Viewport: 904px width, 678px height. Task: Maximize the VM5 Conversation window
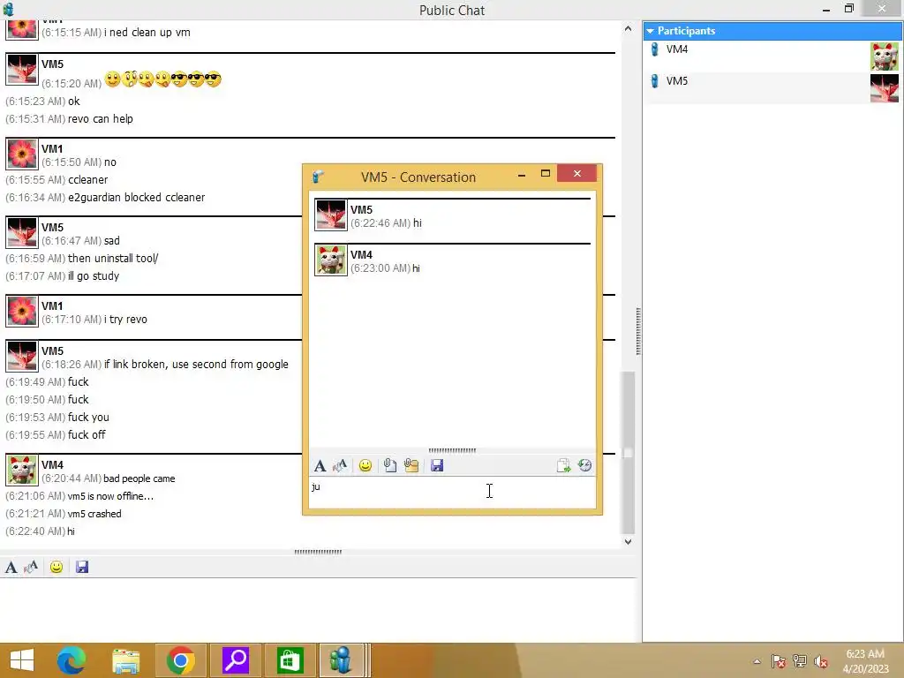tap(546, 174)
